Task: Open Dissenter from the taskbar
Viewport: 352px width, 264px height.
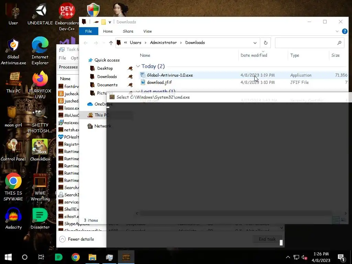Action: pos(58,257)
